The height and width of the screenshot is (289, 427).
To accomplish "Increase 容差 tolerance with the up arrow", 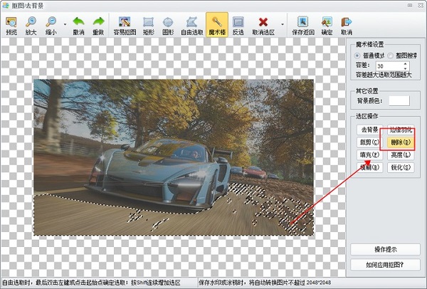I will (x=405, y=62).
